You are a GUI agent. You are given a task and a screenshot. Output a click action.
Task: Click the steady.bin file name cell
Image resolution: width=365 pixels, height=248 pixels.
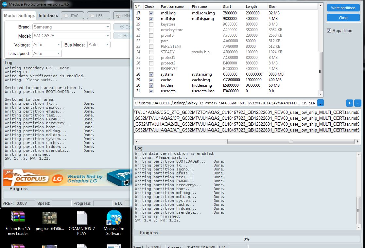tap(201, 52)
